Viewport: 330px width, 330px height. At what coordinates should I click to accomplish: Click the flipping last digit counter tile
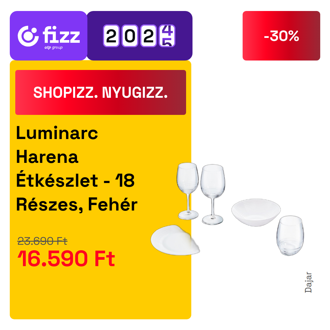pyautogui.click(x=167, y=36)
